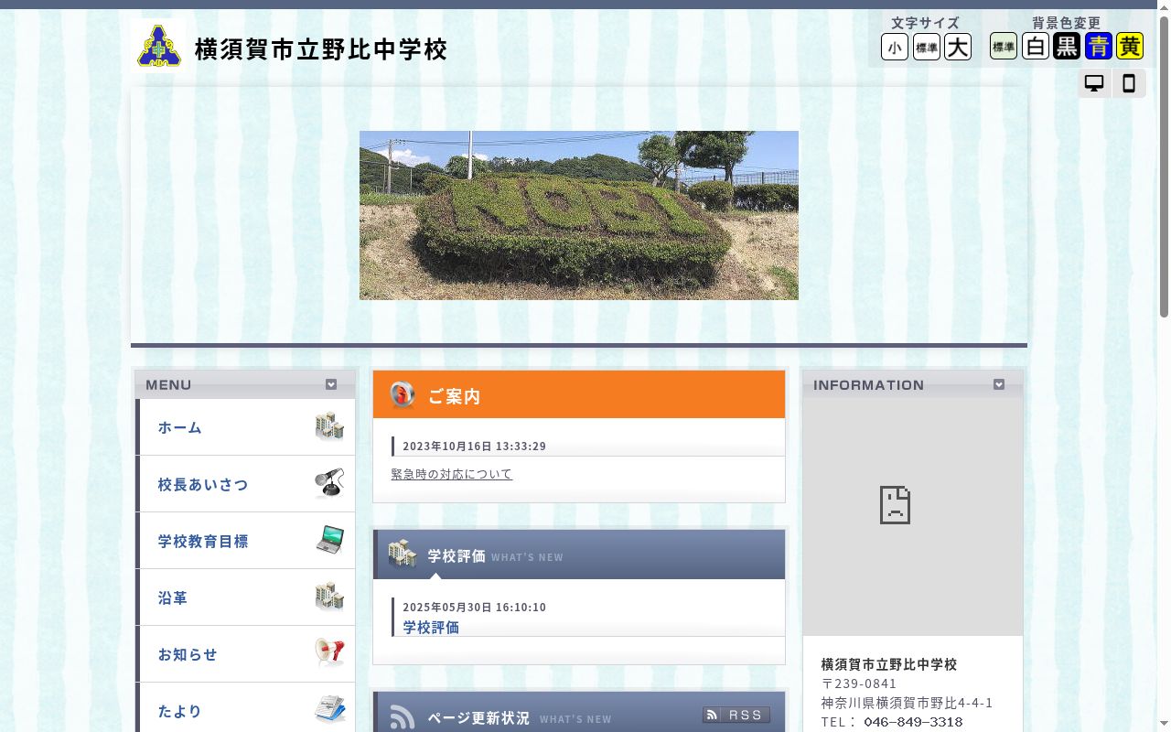
Task: Click the 2025年05月30日 16:10:10 timestamp
Action: coord(475,608)
